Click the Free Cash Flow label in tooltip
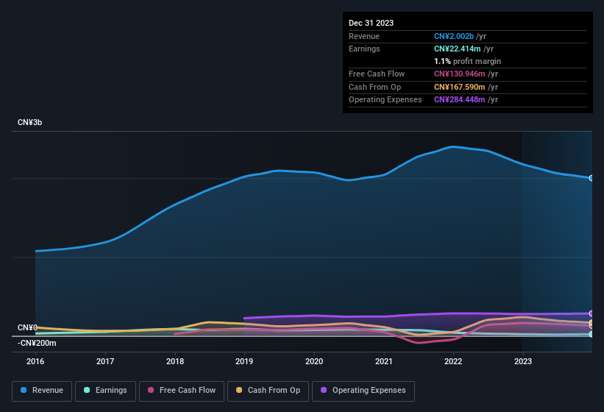Image resolution: width=604 pixels, height=412 pixels. coord(377,74)
